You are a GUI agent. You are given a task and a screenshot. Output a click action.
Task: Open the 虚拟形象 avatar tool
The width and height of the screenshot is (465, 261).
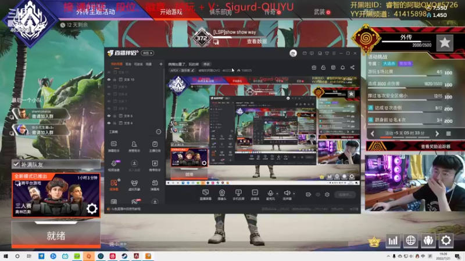click(x=134, y=185)
